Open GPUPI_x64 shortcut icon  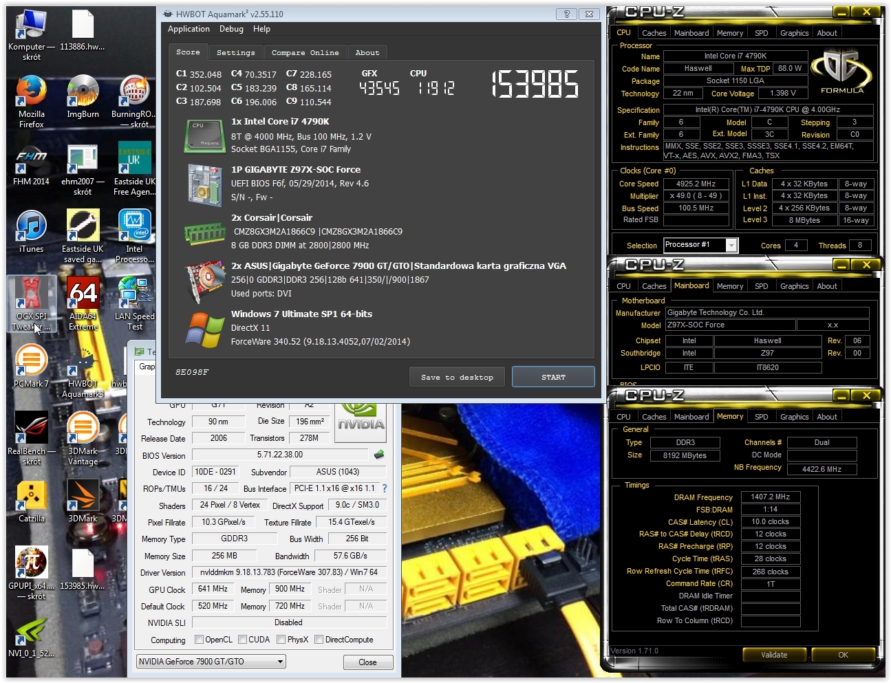(x=31, y=574)
